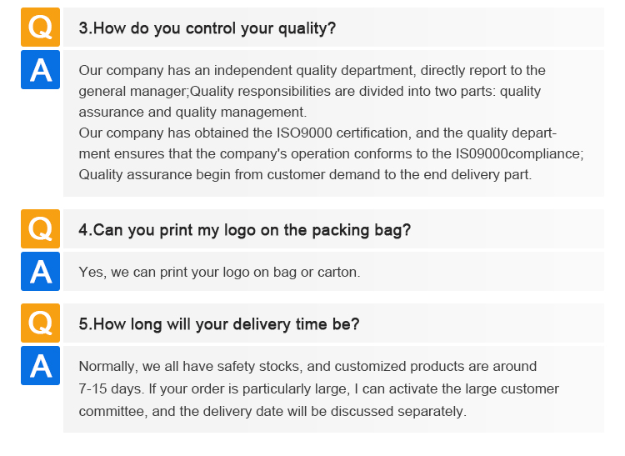
Task: Click the answer "Yes, we can print your logo"
Action: [x=219, y=272]
